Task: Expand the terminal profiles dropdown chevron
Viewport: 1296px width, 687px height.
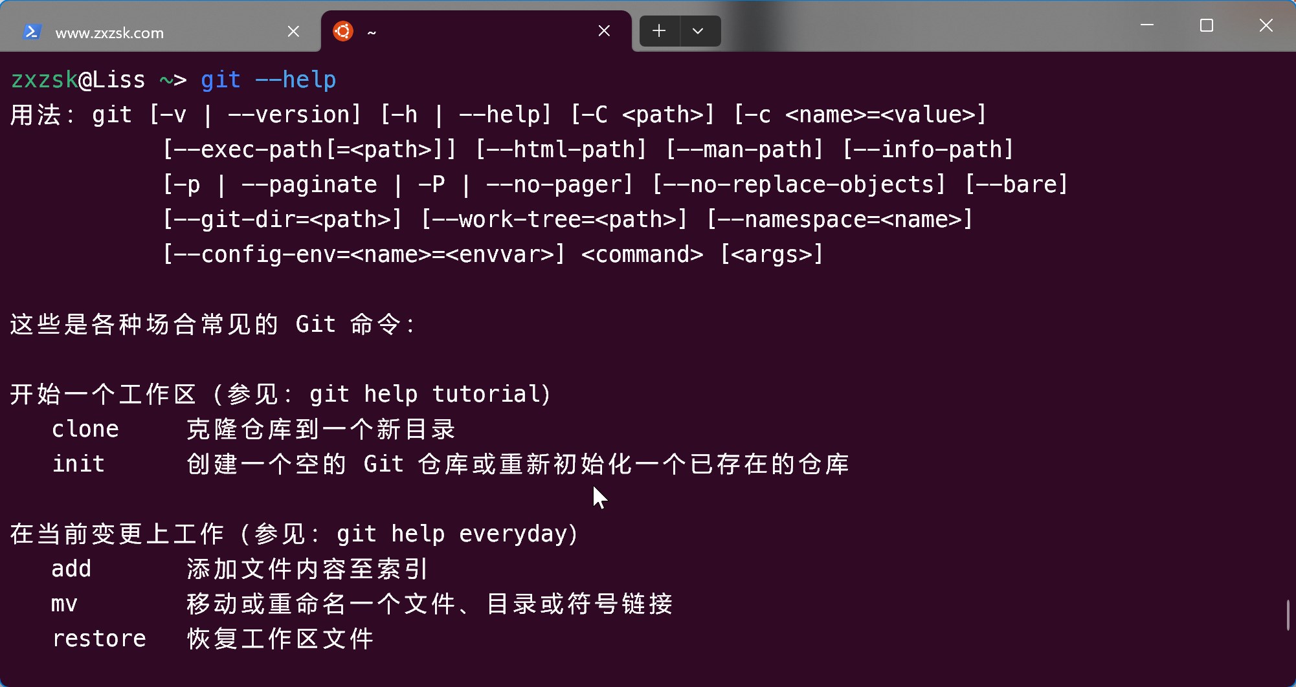Action: 698,31
